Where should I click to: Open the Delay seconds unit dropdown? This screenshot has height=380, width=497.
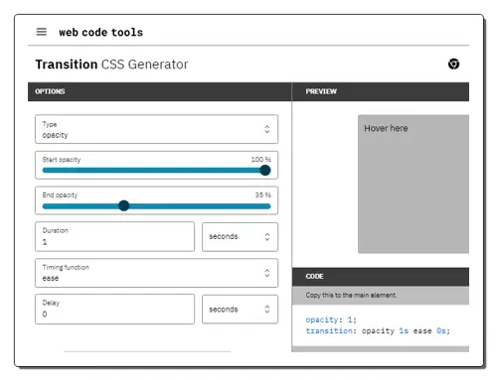240,310
